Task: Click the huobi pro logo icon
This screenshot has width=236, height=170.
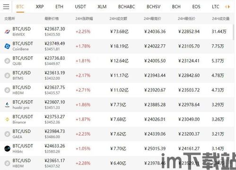Action: [7, 105]
